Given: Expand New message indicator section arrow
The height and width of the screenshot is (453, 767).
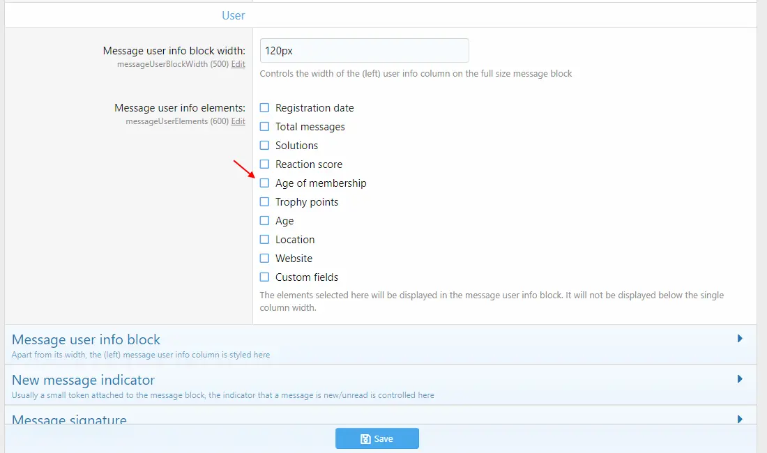Looking at the screenshot, I should [x=740, y=379].
